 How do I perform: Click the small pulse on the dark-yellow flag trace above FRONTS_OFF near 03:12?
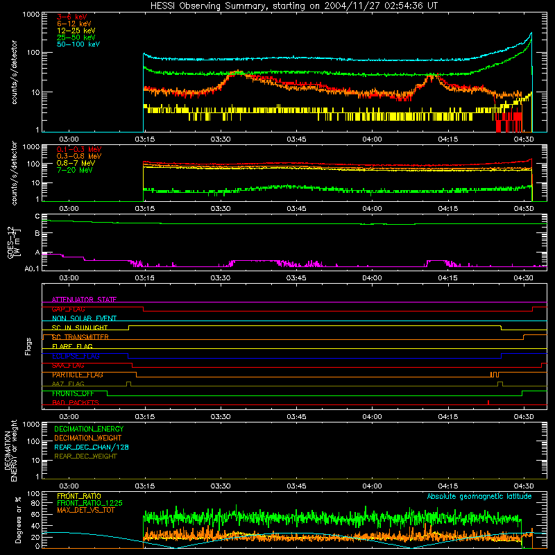[128, 384]
